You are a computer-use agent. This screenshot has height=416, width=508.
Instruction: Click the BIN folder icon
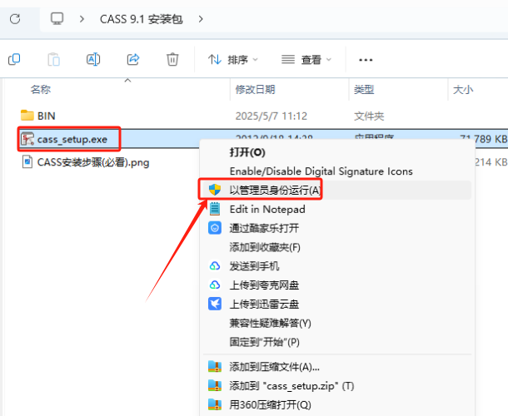click(27, 116)
